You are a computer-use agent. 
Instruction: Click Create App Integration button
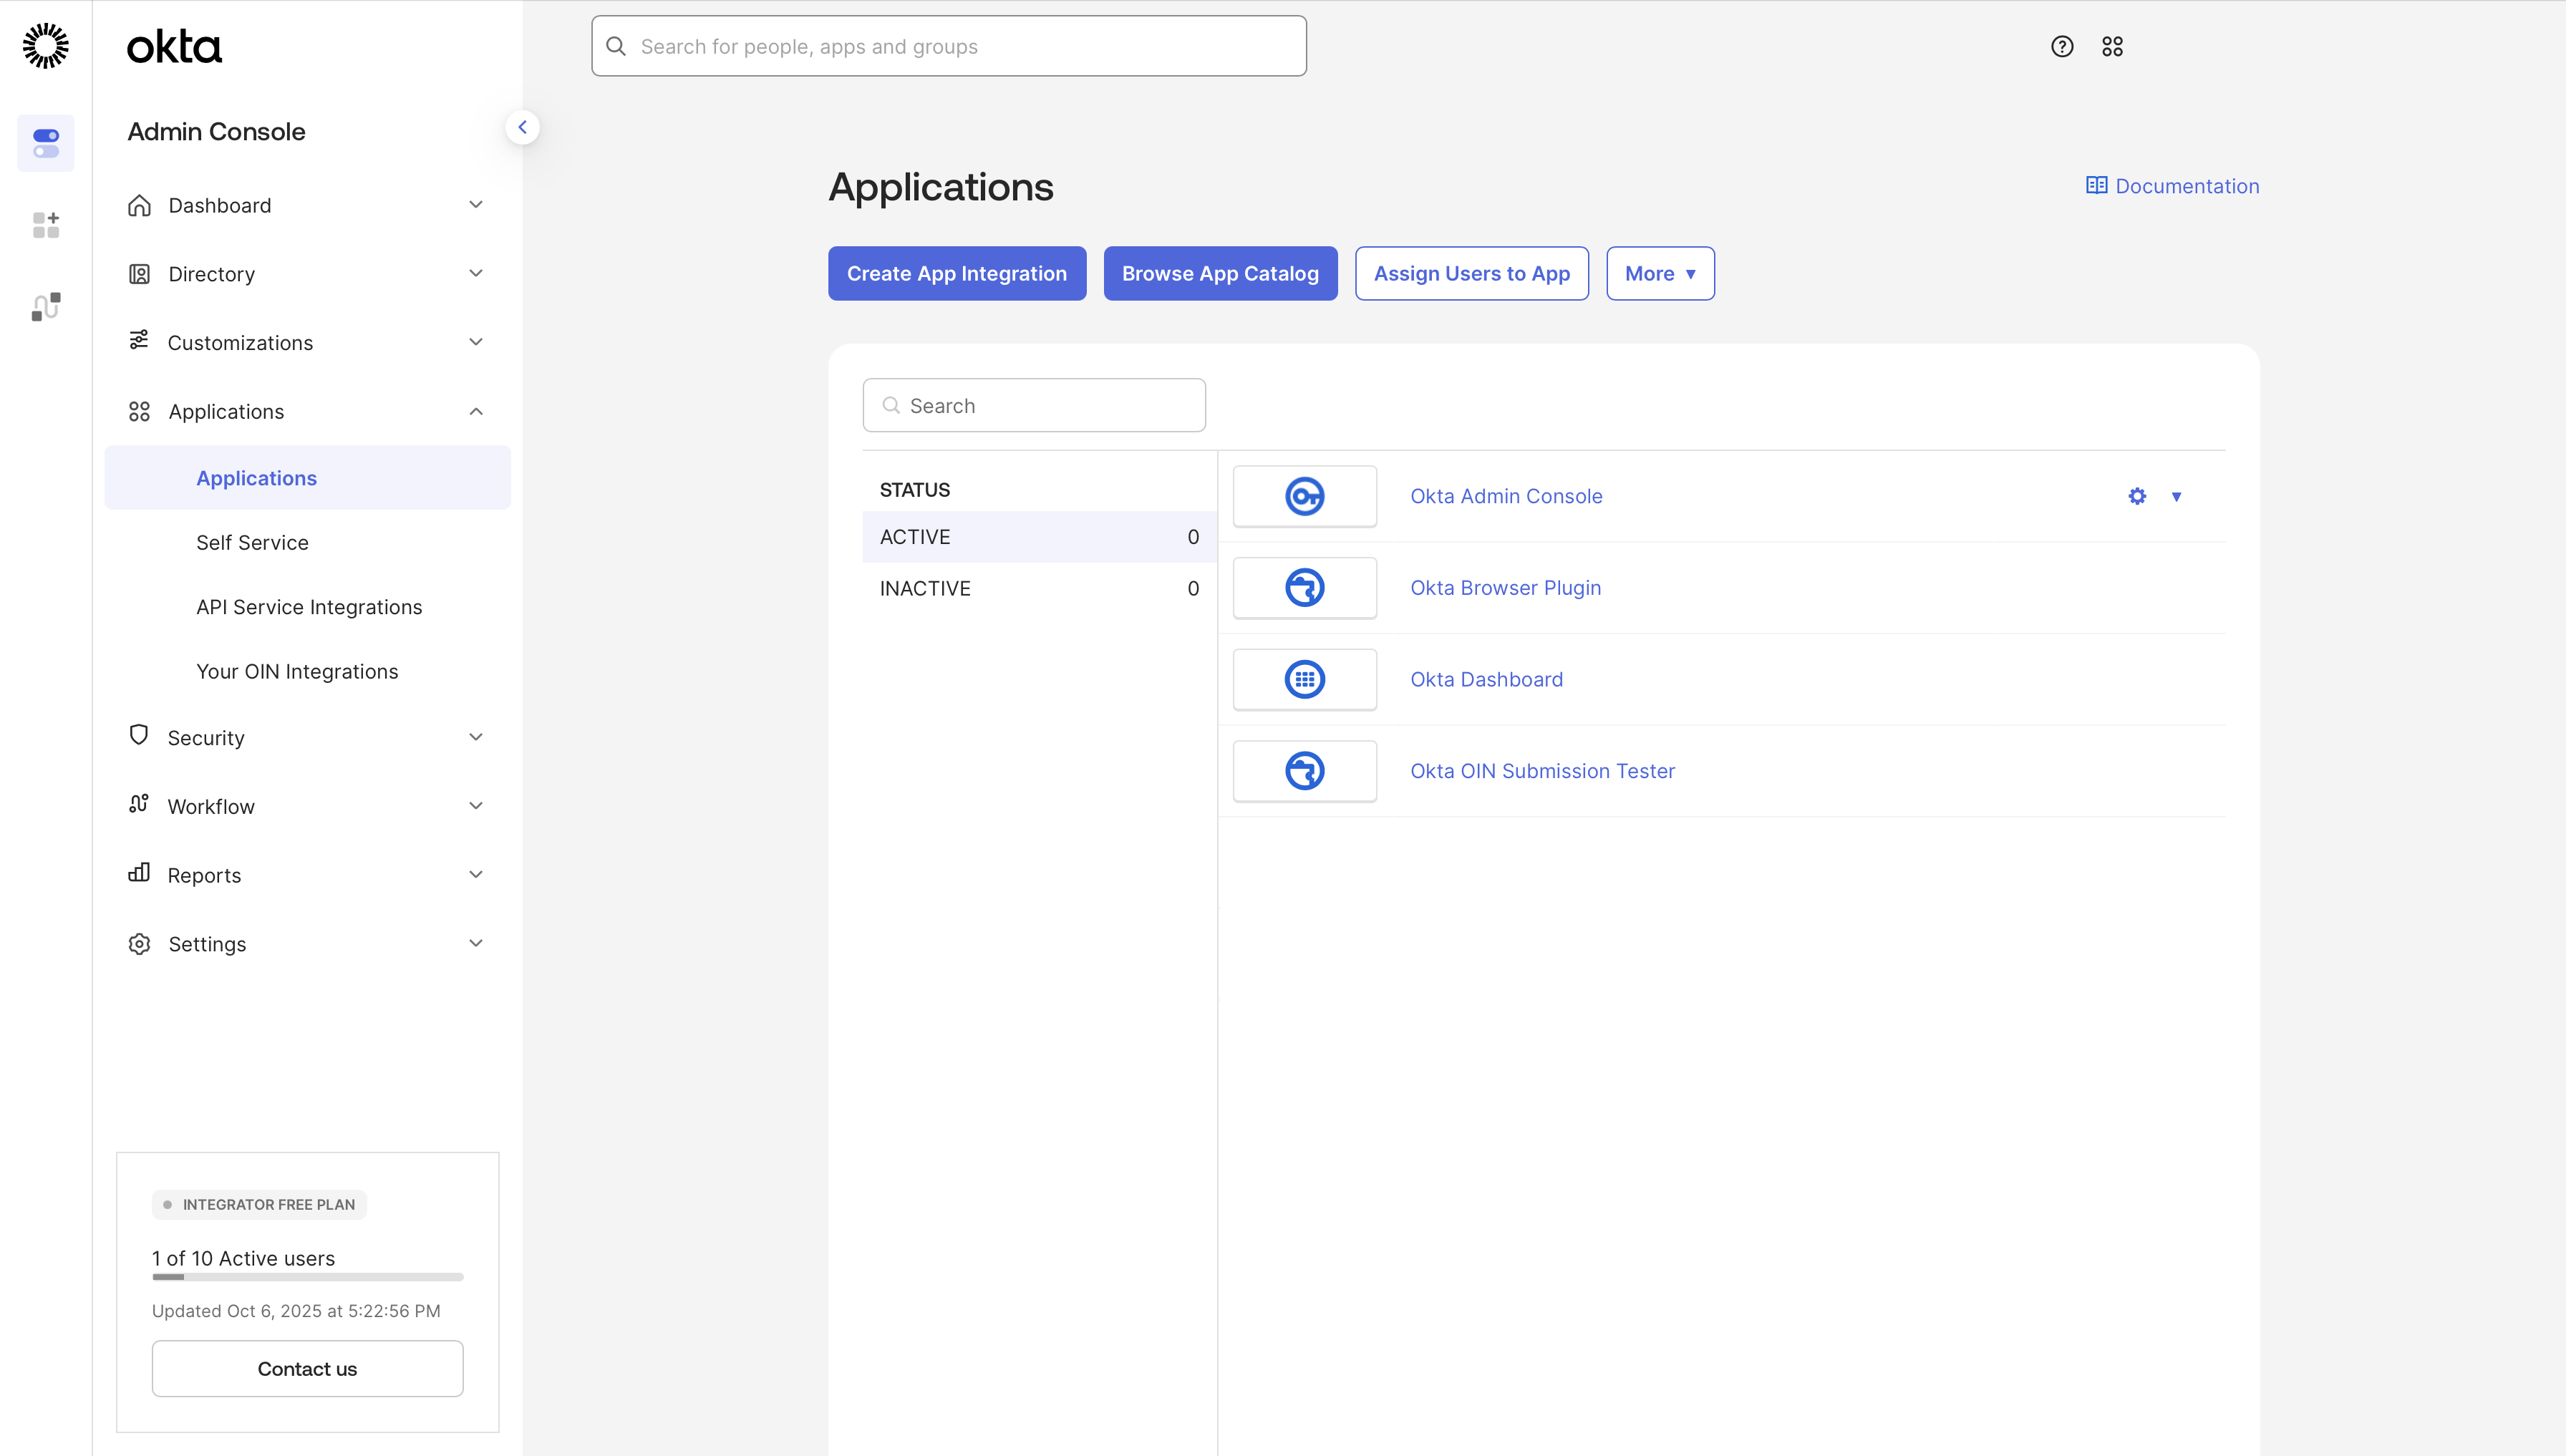pyautogui.click(x=956, y=274)
